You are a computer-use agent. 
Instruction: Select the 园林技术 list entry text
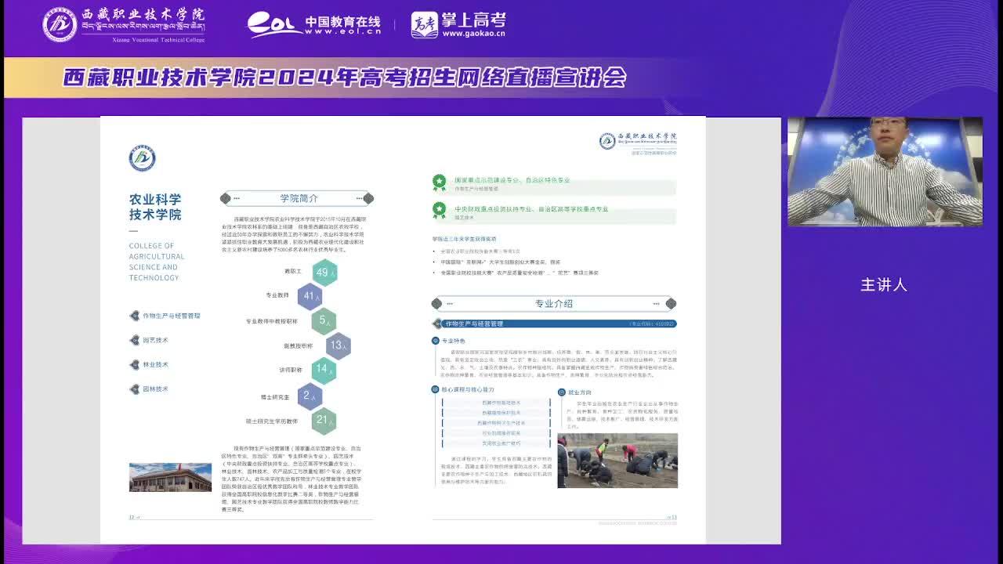(155, 389)
